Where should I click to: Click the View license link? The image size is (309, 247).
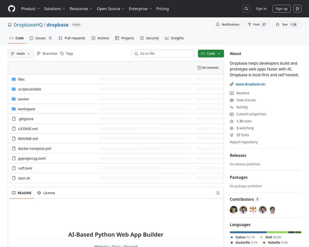[246, 100]
